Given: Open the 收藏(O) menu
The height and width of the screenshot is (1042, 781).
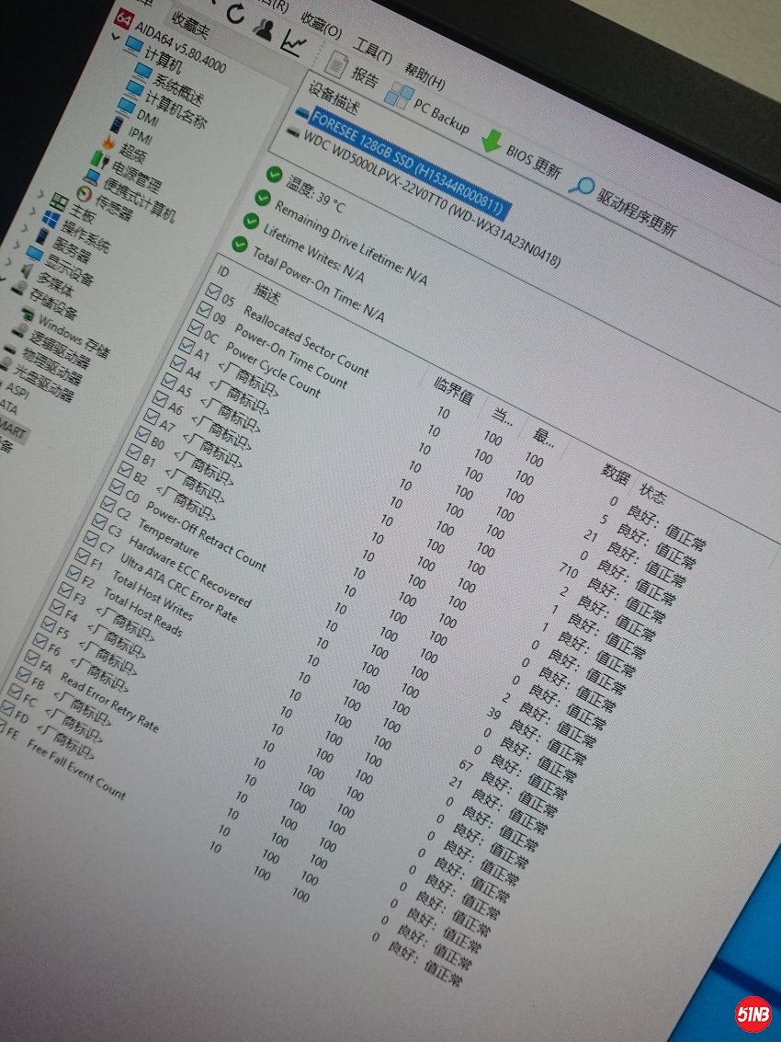Looking at the screenshot, I should coord(322,25).
